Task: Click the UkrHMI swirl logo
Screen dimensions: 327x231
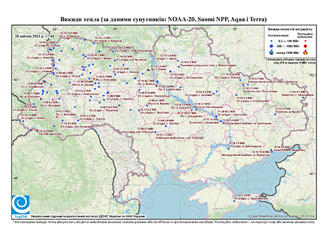Action: (x=21, y=205)
